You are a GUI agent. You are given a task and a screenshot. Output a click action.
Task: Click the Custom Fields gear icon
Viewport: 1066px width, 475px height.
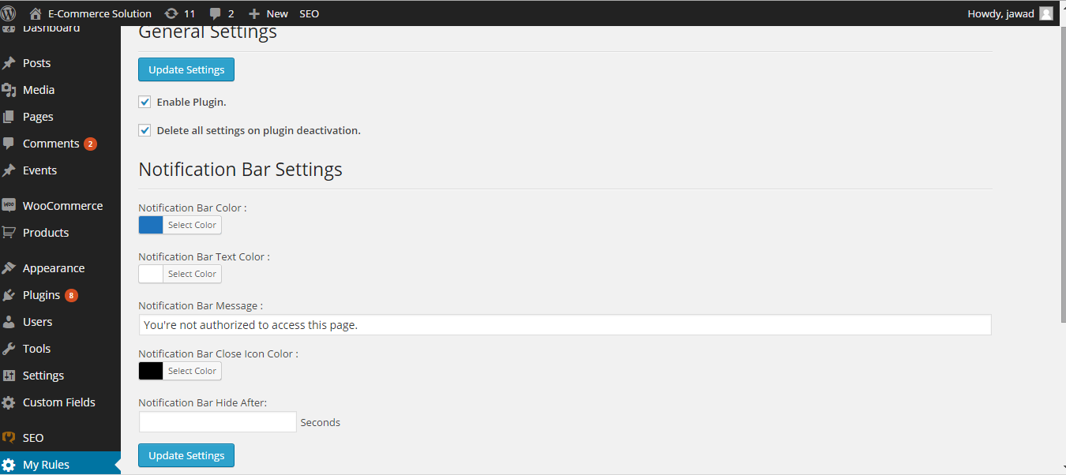point(9,402)
